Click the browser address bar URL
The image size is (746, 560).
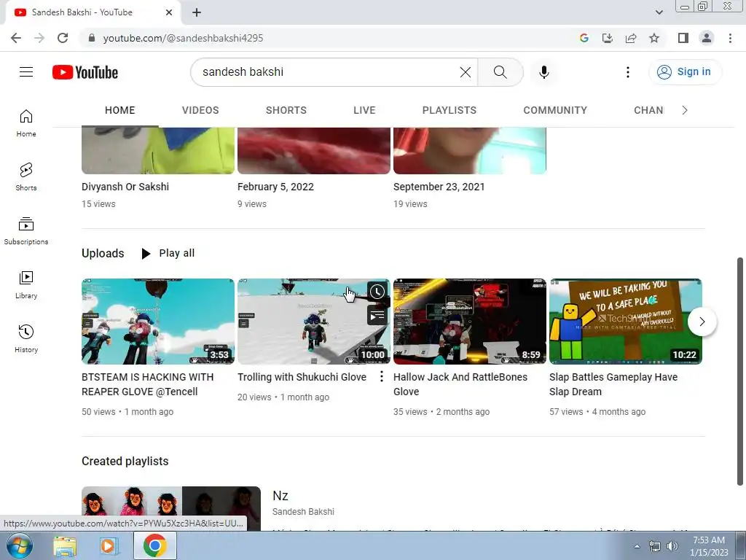pos(183,38)
